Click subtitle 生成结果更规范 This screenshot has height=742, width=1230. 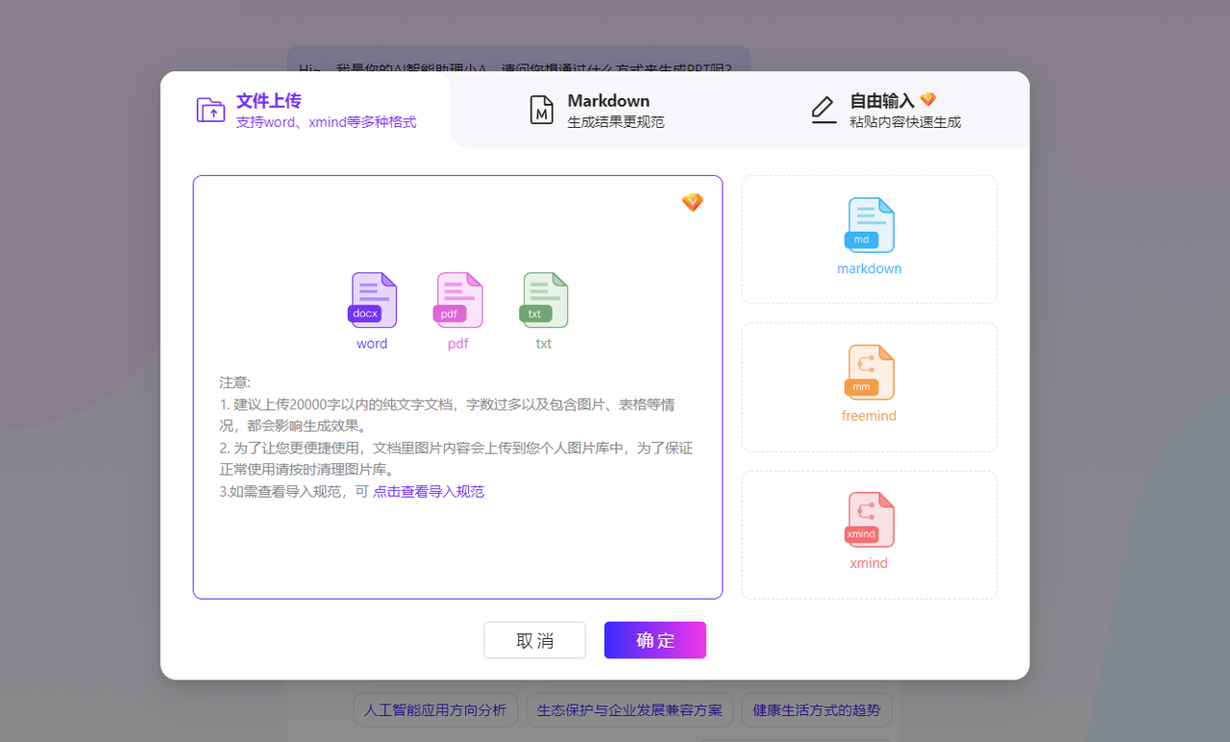[x=616, y=122]
